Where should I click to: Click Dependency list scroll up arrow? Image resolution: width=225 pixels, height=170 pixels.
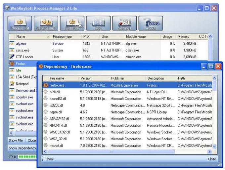coord(214,78)
